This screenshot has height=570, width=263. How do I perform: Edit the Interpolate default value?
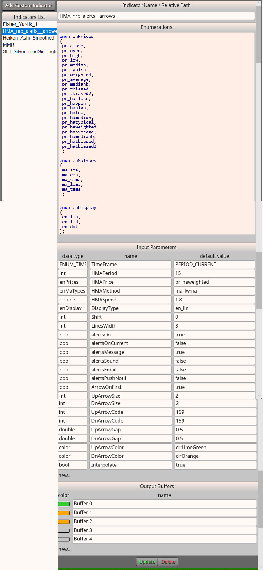pyautogui.click(x=215, y=465)
